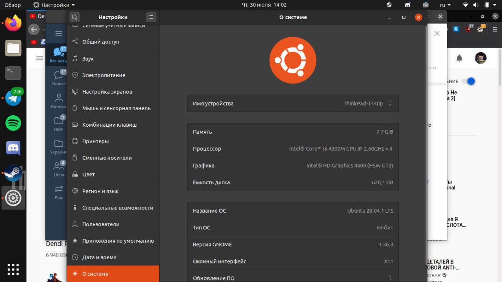Open Removable media (Сменные носители) panel
Screen dimensions: 502x282
point(113,158)
